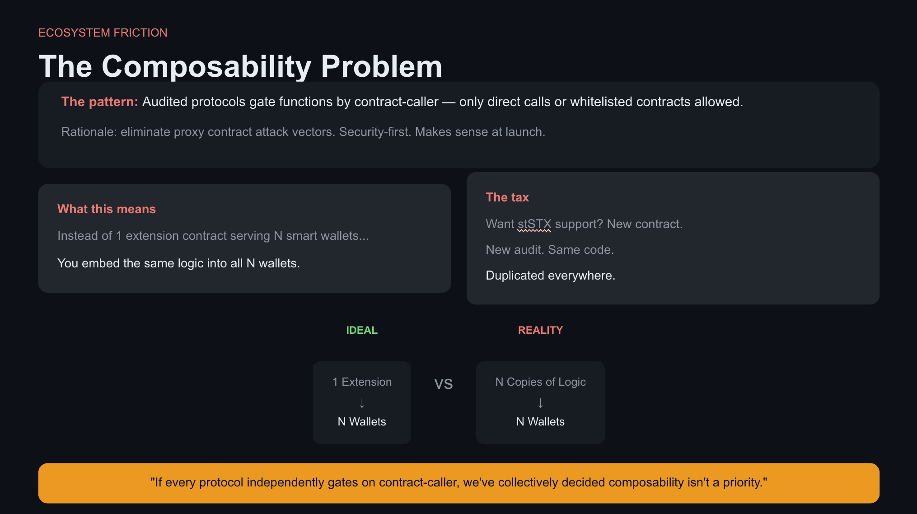Click the underlined stSTX word
This screenshot has height=514, width=917.
534,224
